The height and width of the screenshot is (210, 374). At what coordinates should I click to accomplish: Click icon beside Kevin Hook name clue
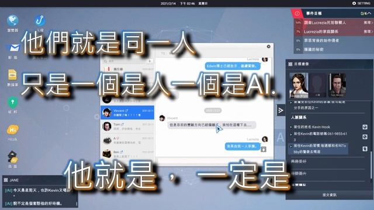365,127
